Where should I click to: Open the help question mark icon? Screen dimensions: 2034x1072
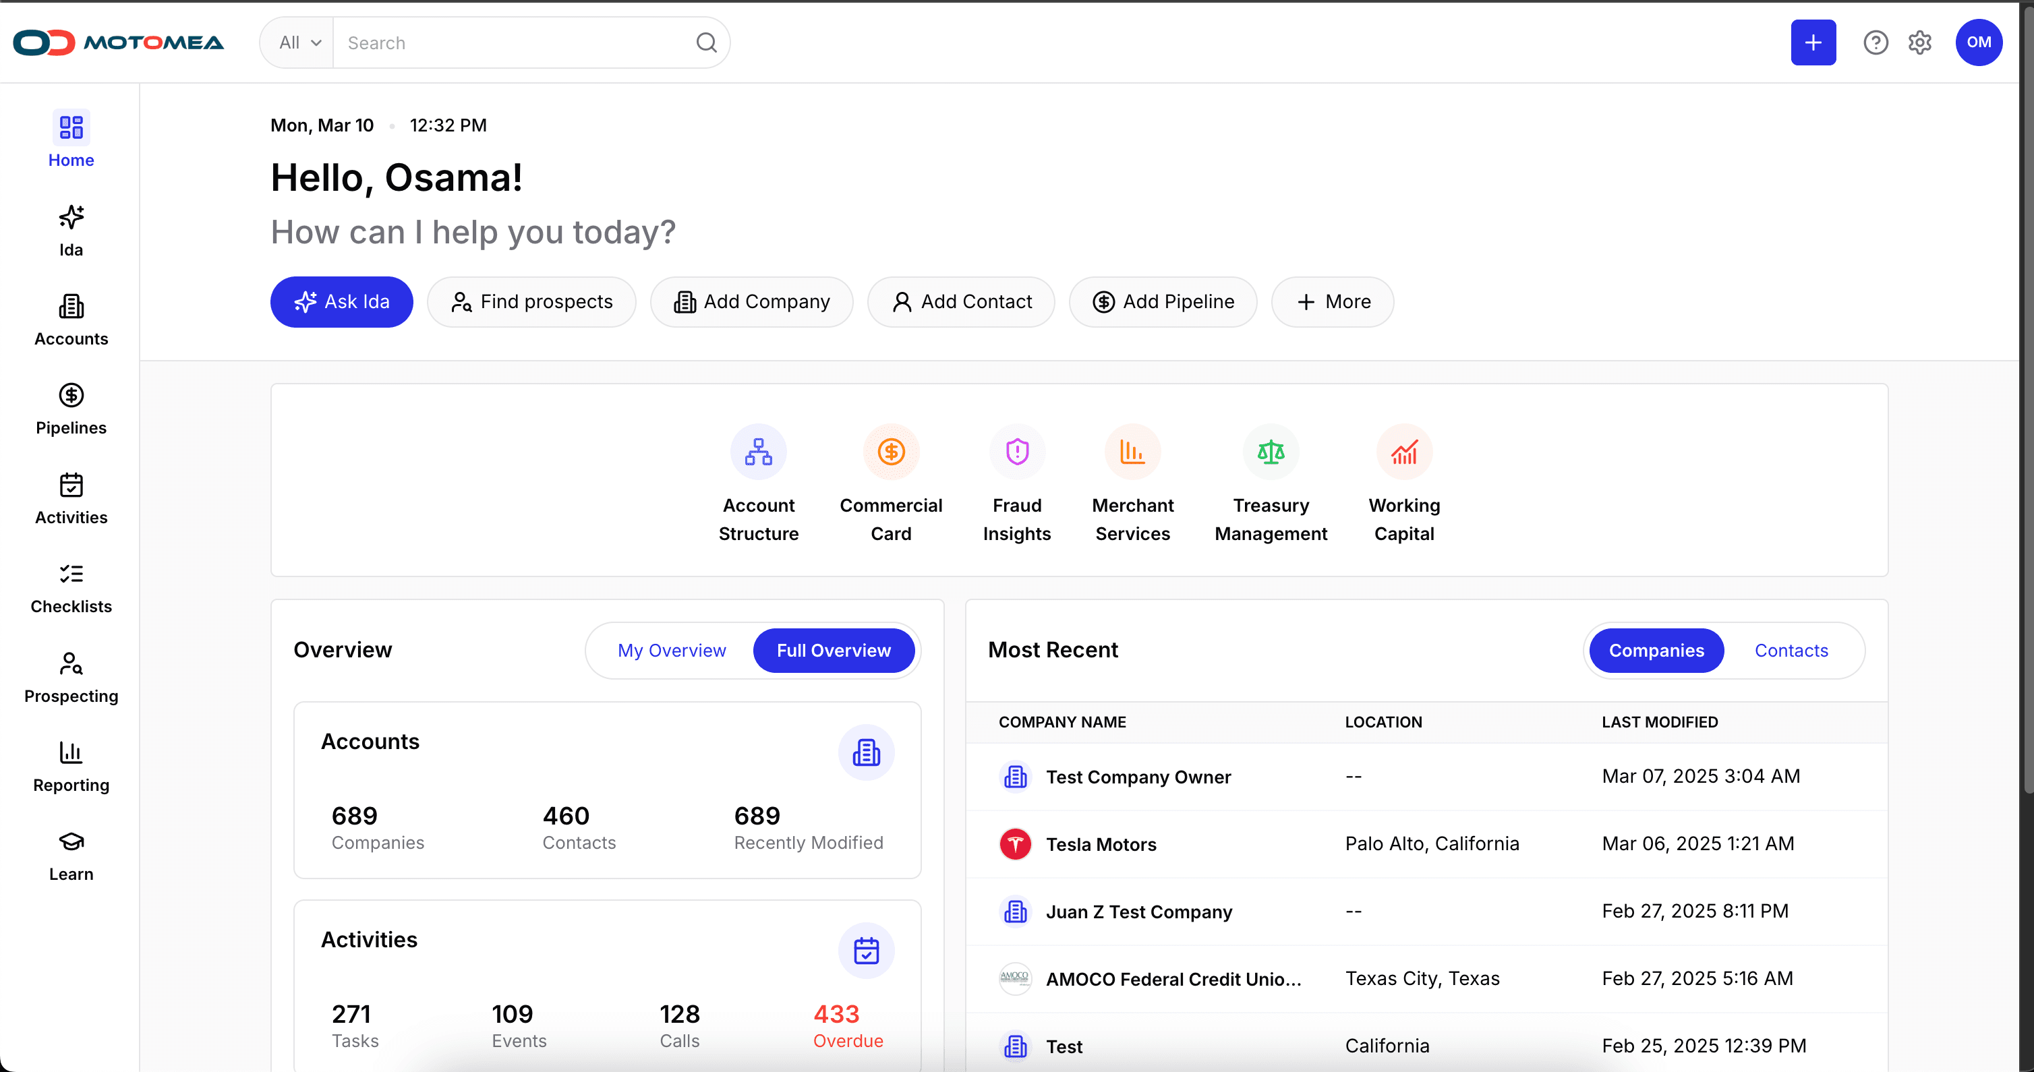pos(1876,42)
